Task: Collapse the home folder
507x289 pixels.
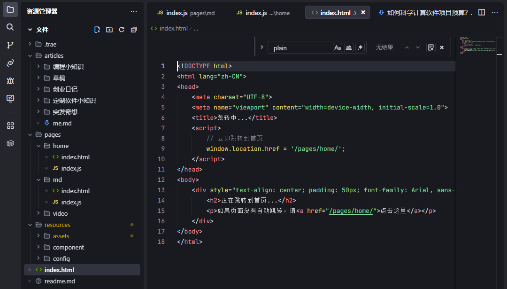Action: click(x=38, y=146)
